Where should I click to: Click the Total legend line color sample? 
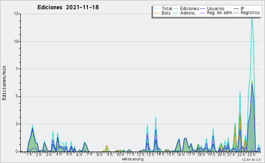click(x=157, y=9)
